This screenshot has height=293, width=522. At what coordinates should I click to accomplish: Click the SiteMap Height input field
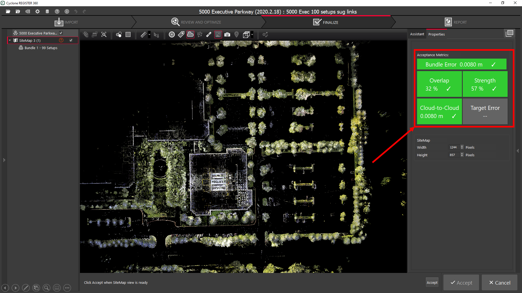click(453, 155)
